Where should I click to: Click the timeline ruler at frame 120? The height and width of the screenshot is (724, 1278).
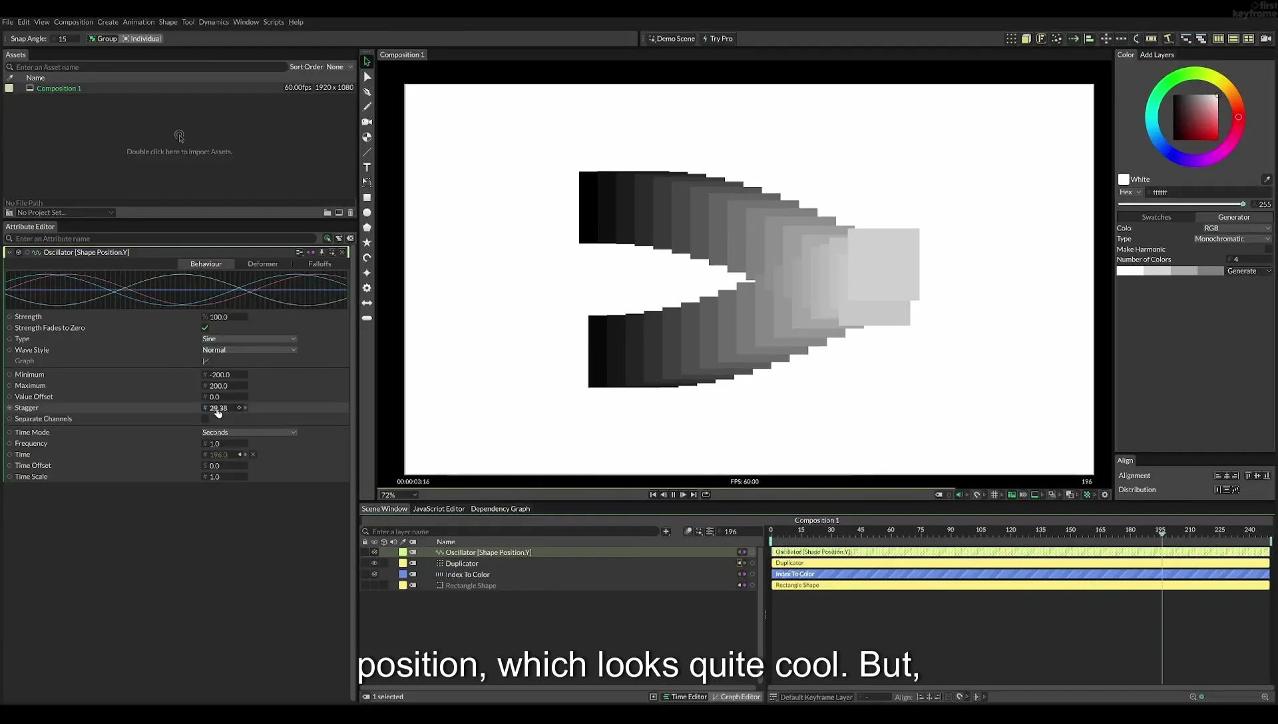pos(1010,530)
